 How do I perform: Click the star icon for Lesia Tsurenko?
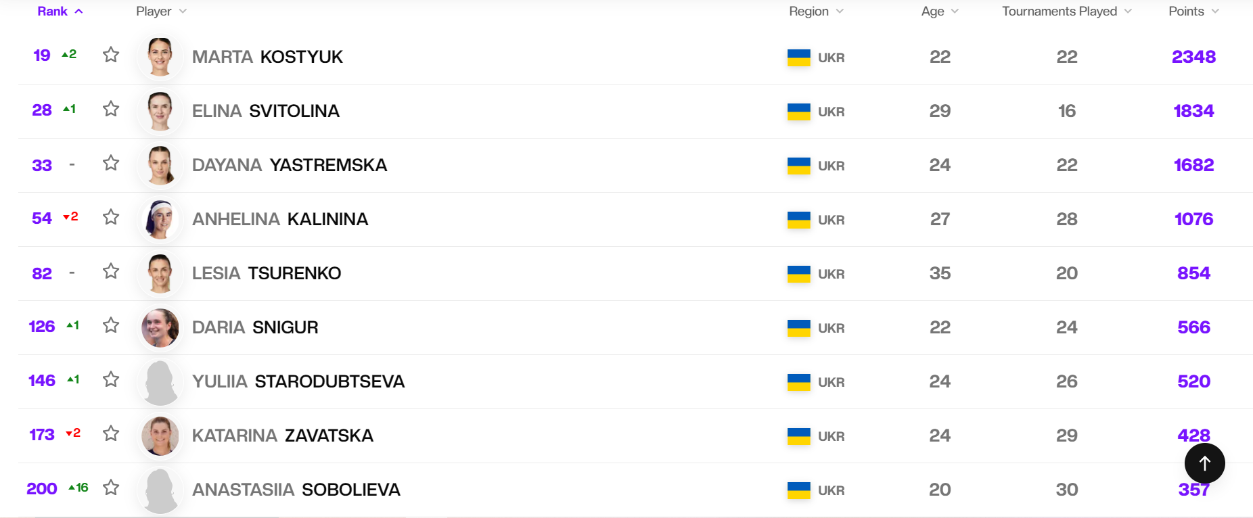111,271
